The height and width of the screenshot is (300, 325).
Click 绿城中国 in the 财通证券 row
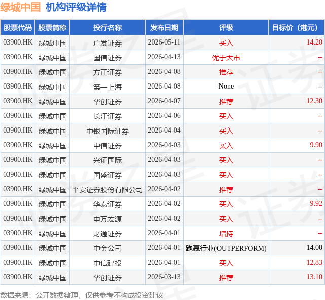52,234
